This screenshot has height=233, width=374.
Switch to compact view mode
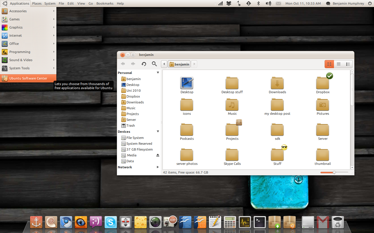pos(348,64)
